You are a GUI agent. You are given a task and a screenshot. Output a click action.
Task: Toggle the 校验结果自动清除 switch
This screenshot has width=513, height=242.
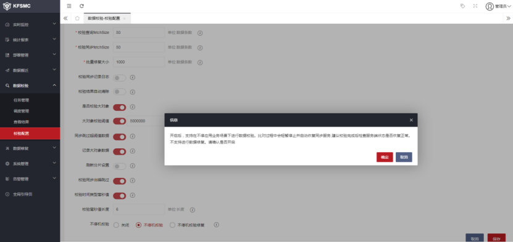coord(119,92)
